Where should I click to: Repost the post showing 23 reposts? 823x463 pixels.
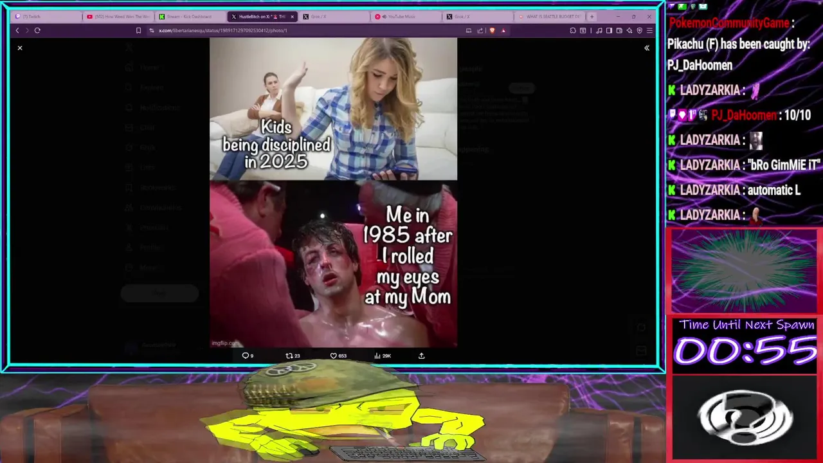tap(293, 356)
